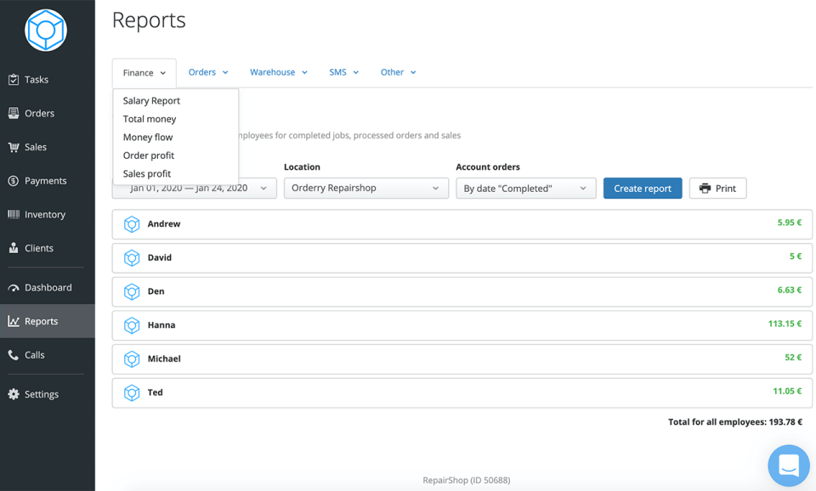Open the Orderry Repairshop location dropdown
Viewport: 816px width, 491px height.
point(365,189)
